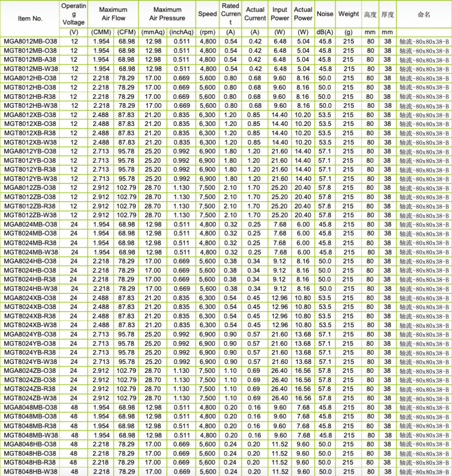
Task: Select the MGT8012YB-W38 row label
Action: click(x=30, y=178)
